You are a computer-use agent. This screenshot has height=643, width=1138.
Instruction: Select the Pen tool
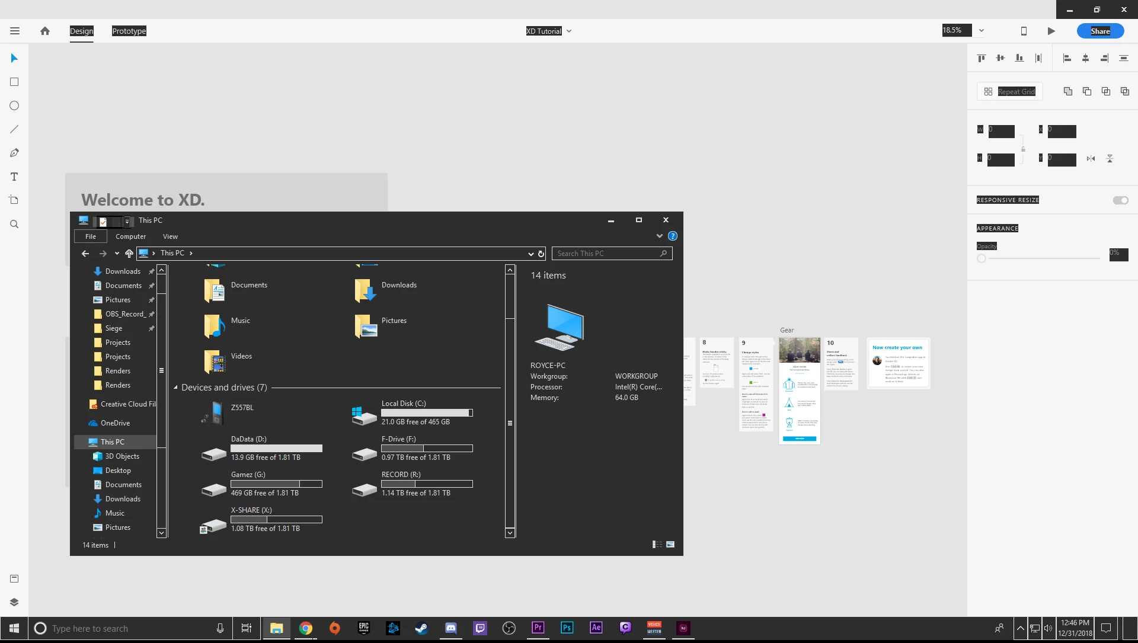click(14, 153)
